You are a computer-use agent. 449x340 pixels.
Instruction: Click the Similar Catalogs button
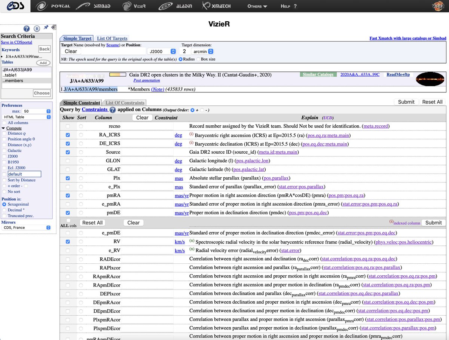coord(318,74)
